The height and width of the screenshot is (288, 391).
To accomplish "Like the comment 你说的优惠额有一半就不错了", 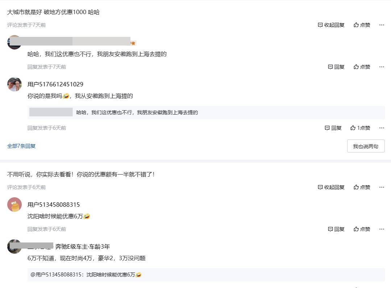I will (362, 187).
